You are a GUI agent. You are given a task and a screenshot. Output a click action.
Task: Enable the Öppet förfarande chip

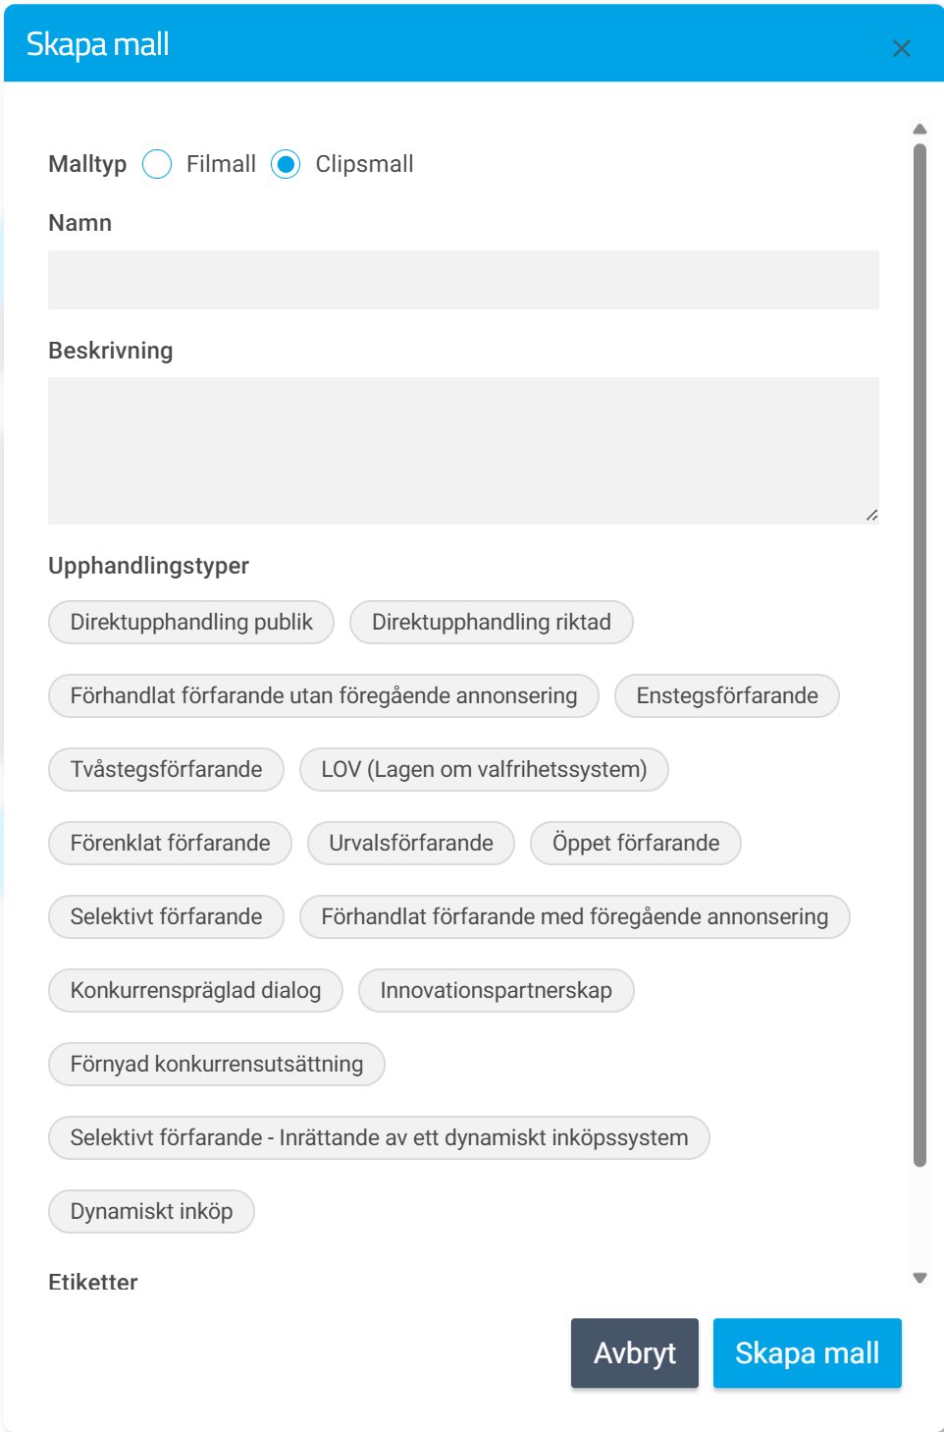point(635,843)
